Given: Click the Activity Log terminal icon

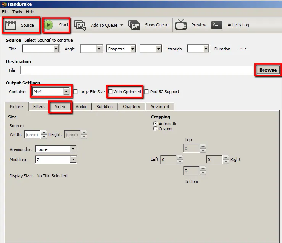Looking at the screenshot, I should click(216, 25).
